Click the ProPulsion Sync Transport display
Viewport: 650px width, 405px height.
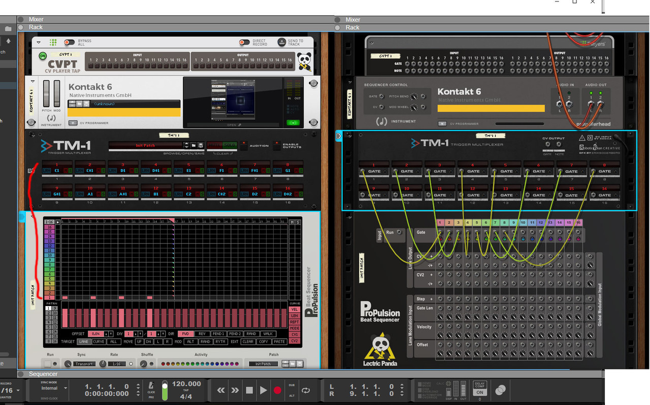[84, 364]
